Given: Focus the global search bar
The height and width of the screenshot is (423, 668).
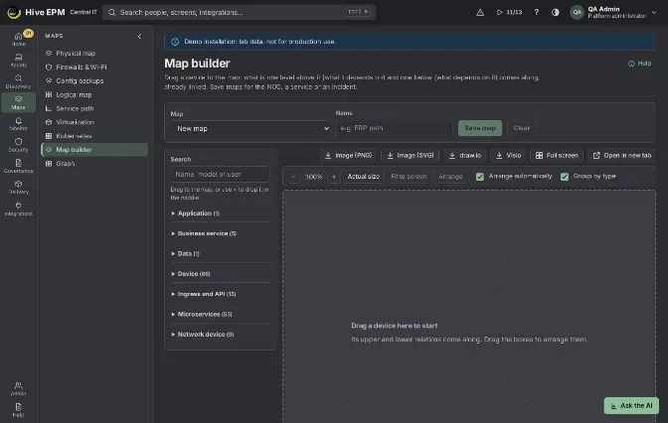Looking at the screenshot, I should coord(239,12).
